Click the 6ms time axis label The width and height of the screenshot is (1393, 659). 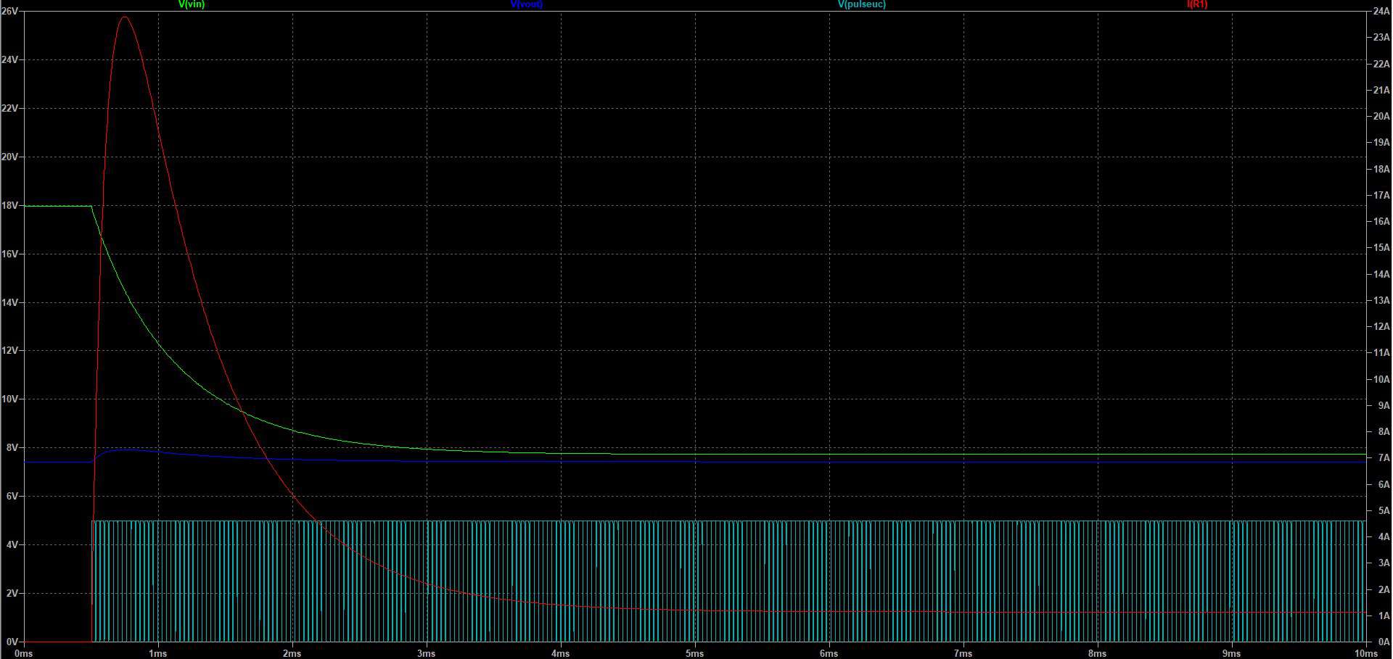click(829, 653)
